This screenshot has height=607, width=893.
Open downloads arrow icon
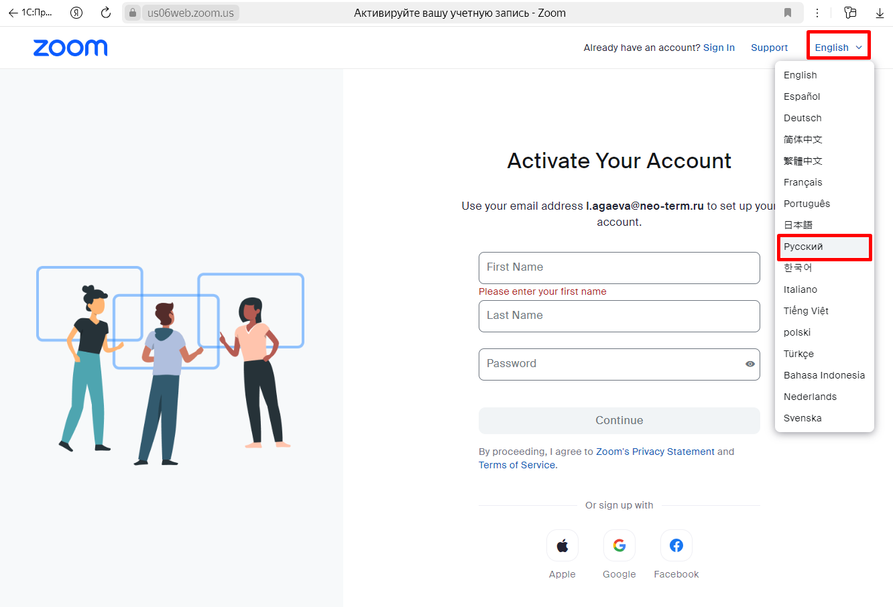click(x=880, y=13)
